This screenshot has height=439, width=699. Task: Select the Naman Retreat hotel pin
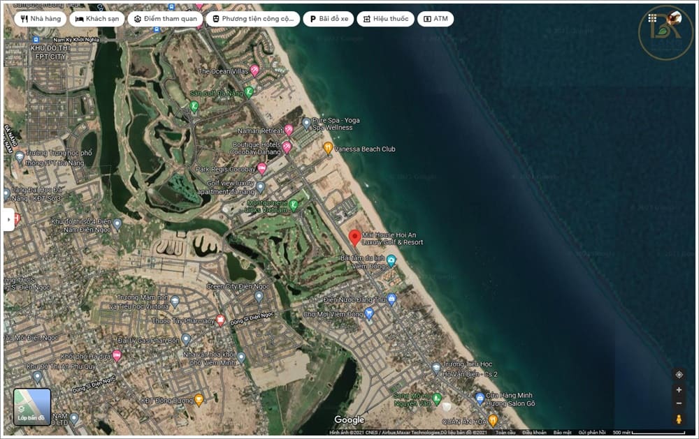tap(289, 130)
